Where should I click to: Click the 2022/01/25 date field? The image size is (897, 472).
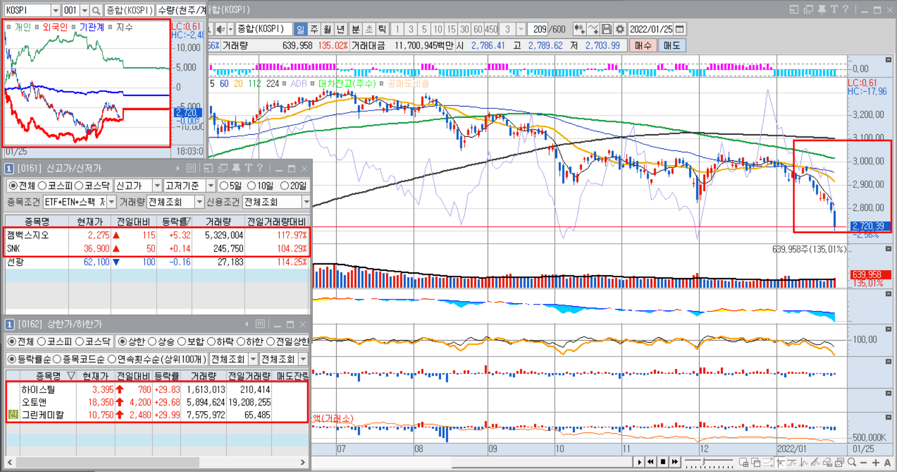click(x=651, y=29)
